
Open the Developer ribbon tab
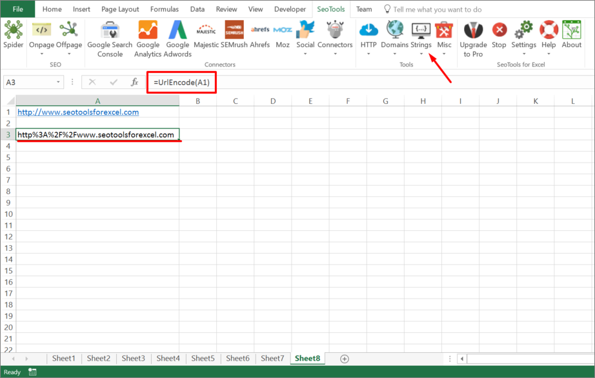coord(290,9)
